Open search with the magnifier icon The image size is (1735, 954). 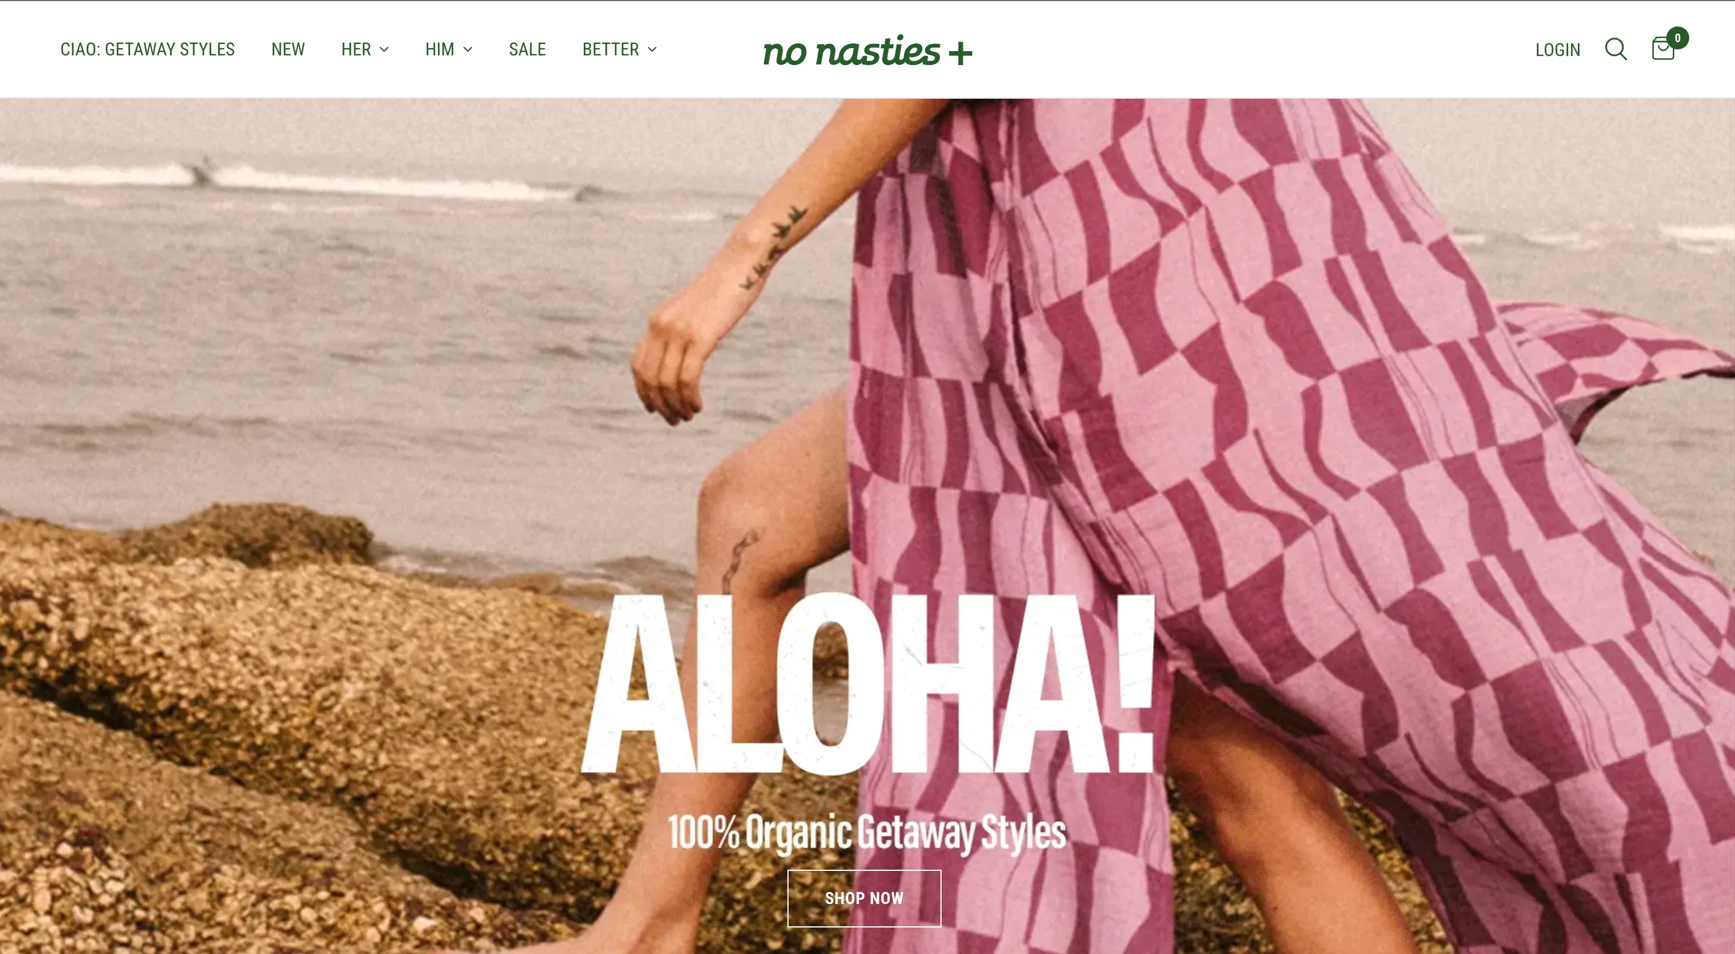1615,49
